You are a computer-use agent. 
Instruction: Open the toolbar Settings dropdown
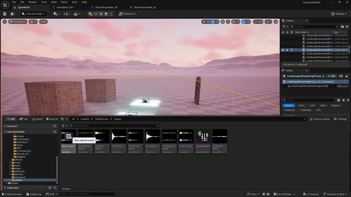pyautogui.click(x=339, y=14)
